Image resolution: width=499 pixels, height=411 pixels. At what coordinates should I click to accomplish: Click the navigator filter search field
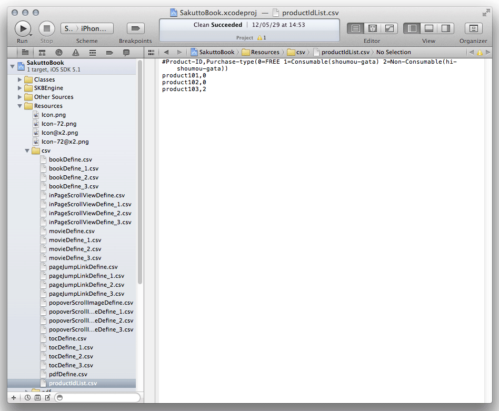point(97,398)
